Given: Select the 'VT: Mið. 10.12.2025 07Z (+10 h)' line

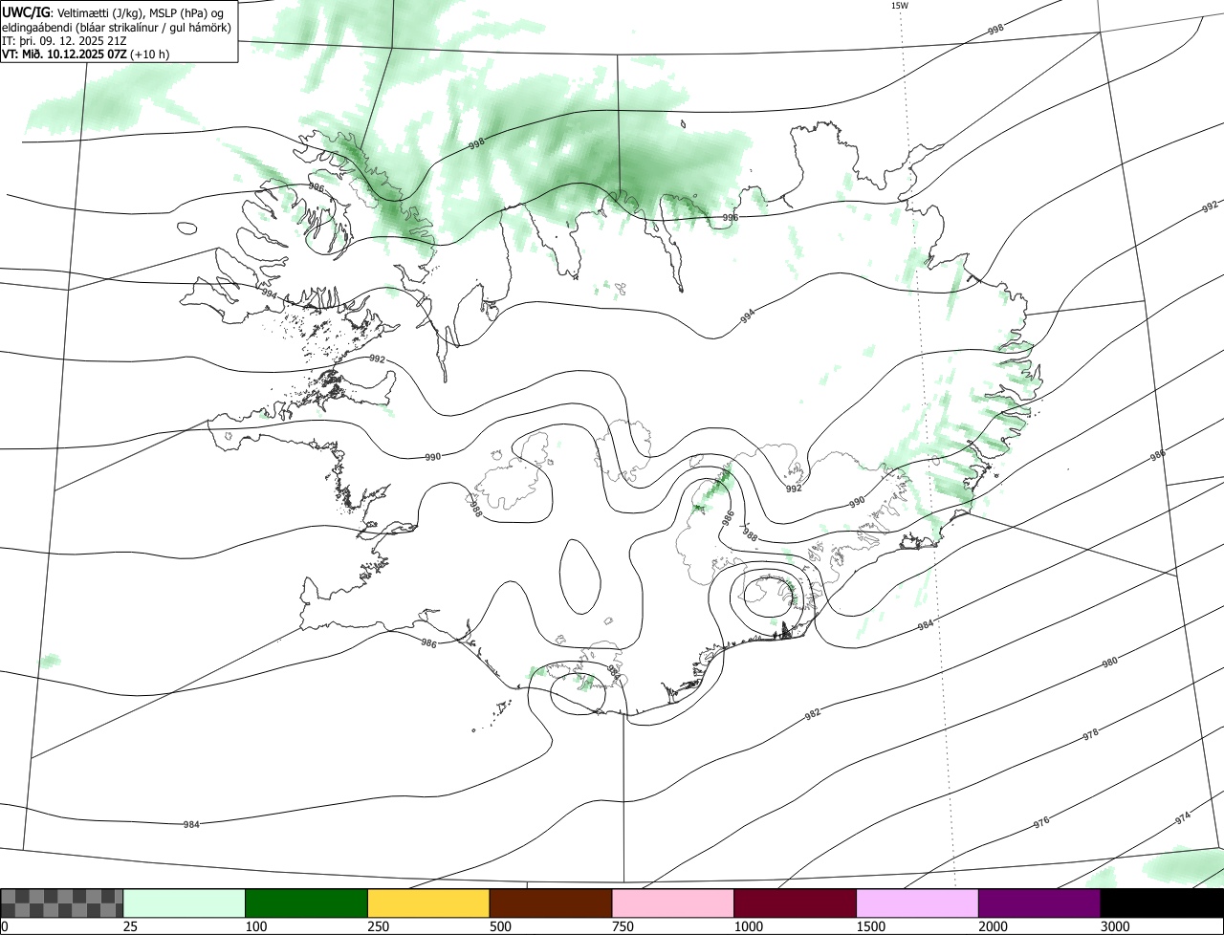Looking at the screenshot, I should point(86,54).
